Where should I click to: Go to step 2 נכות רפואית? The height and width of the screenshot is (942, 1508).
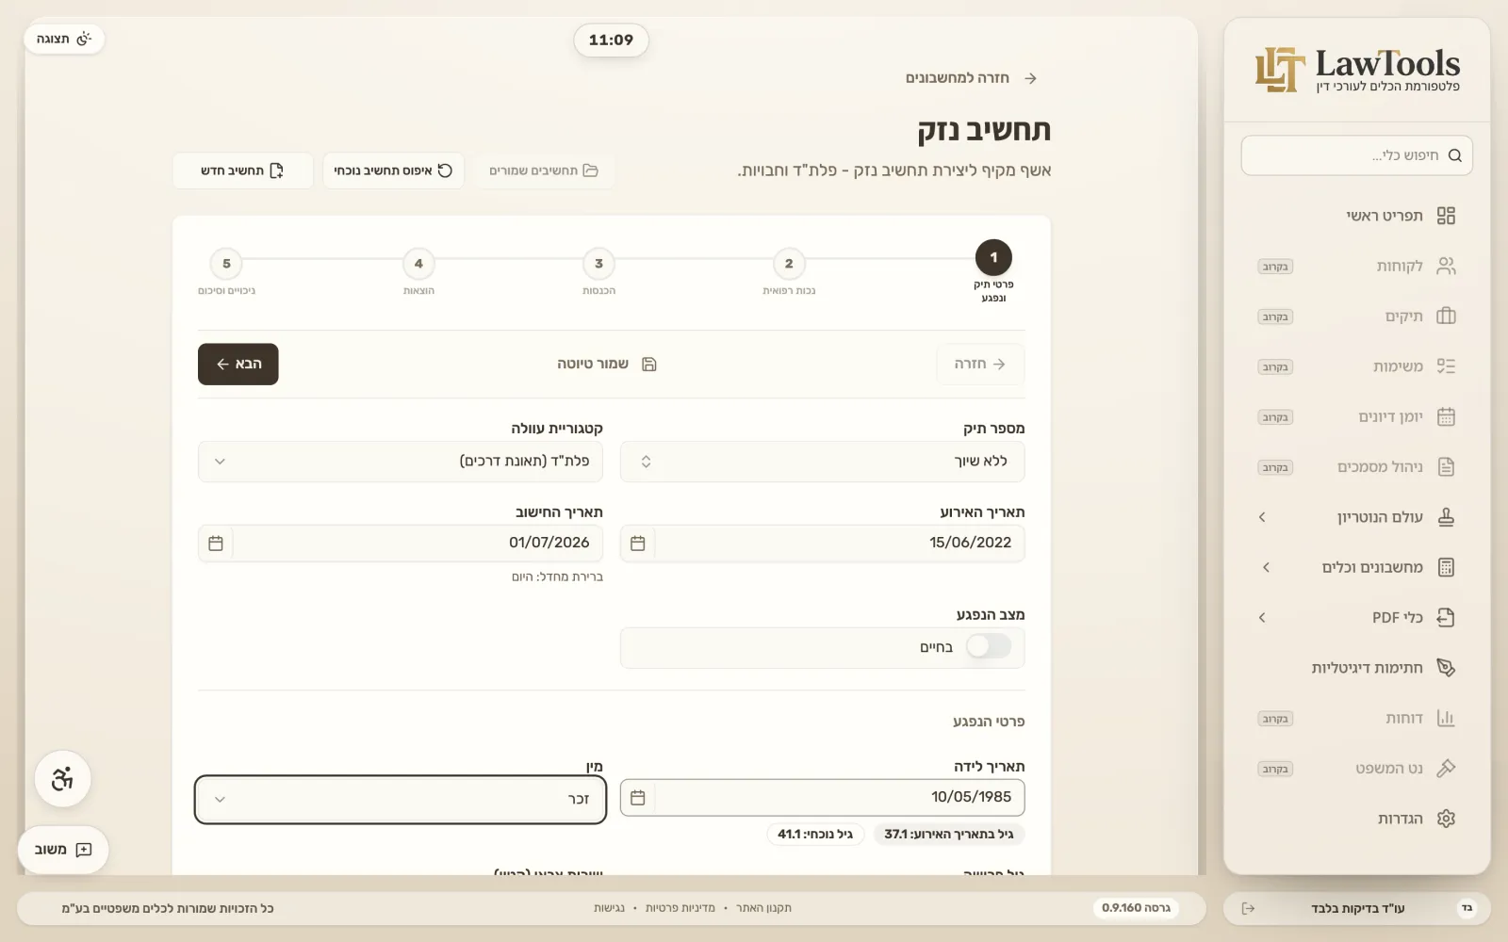[789, 264]
